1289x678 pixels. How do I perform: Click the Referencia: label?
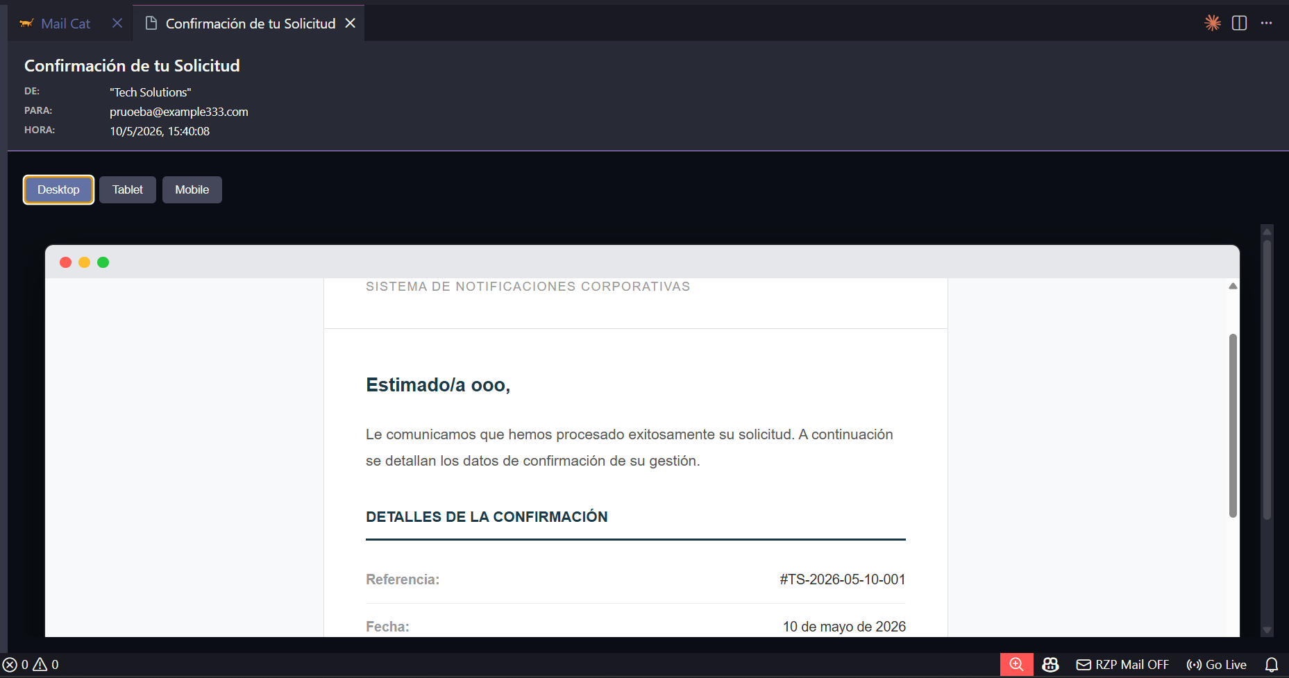click(x=403, y=579)
